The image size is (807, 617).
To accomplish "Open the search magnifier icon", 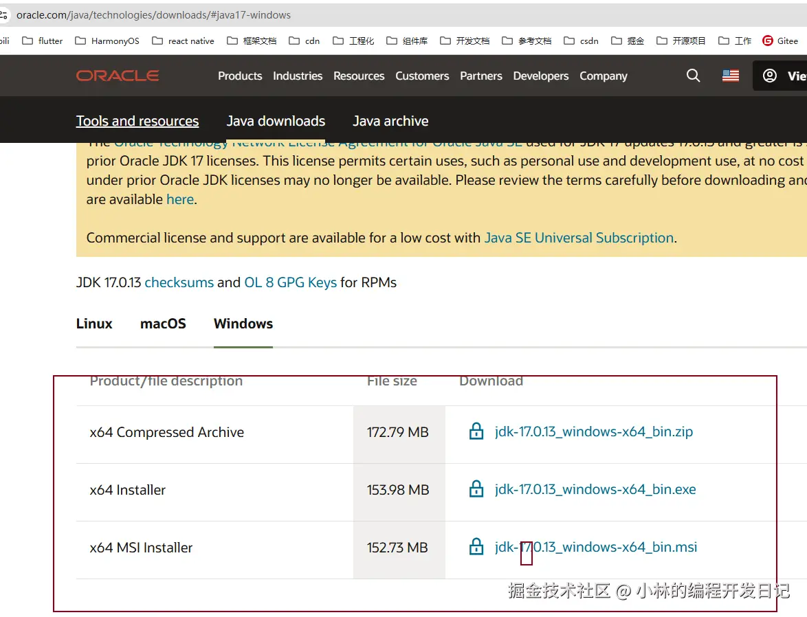I will [694, 76].
